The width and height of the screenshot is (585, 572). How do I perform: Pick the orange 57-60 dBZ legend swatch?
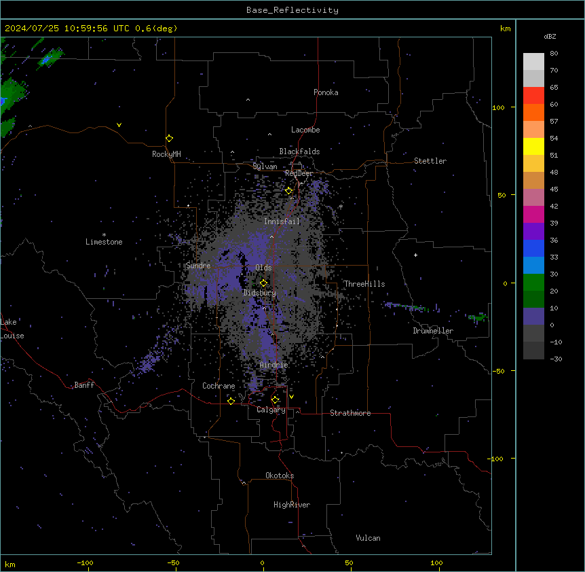(x=533, y=113)
